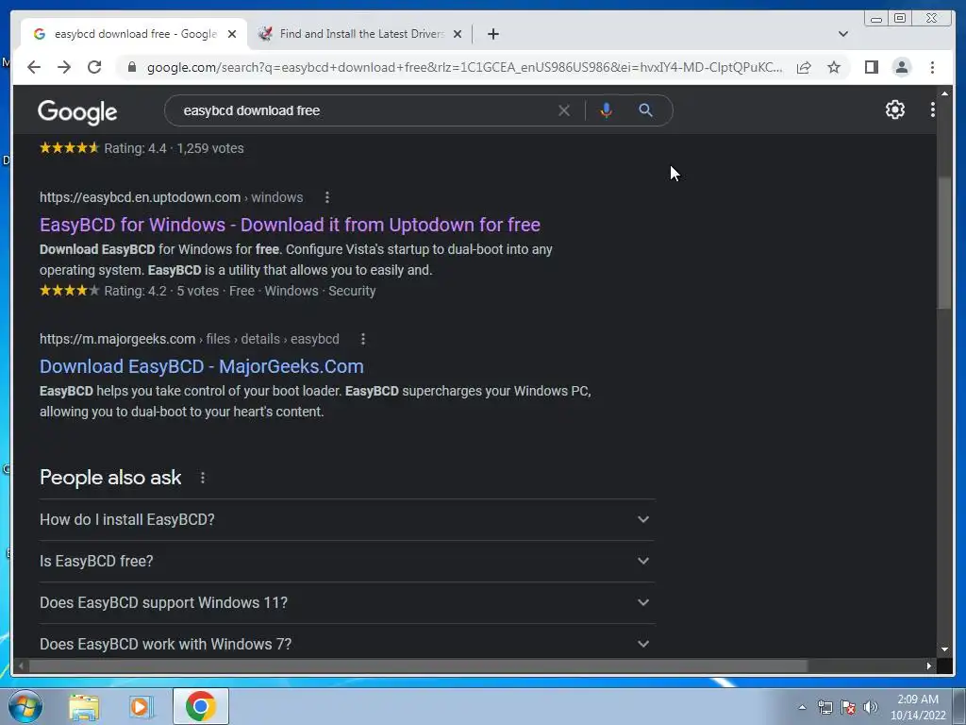Open the volume speaker icon in tray
Screen dimensions: 966x725
(x=870, y=707)
